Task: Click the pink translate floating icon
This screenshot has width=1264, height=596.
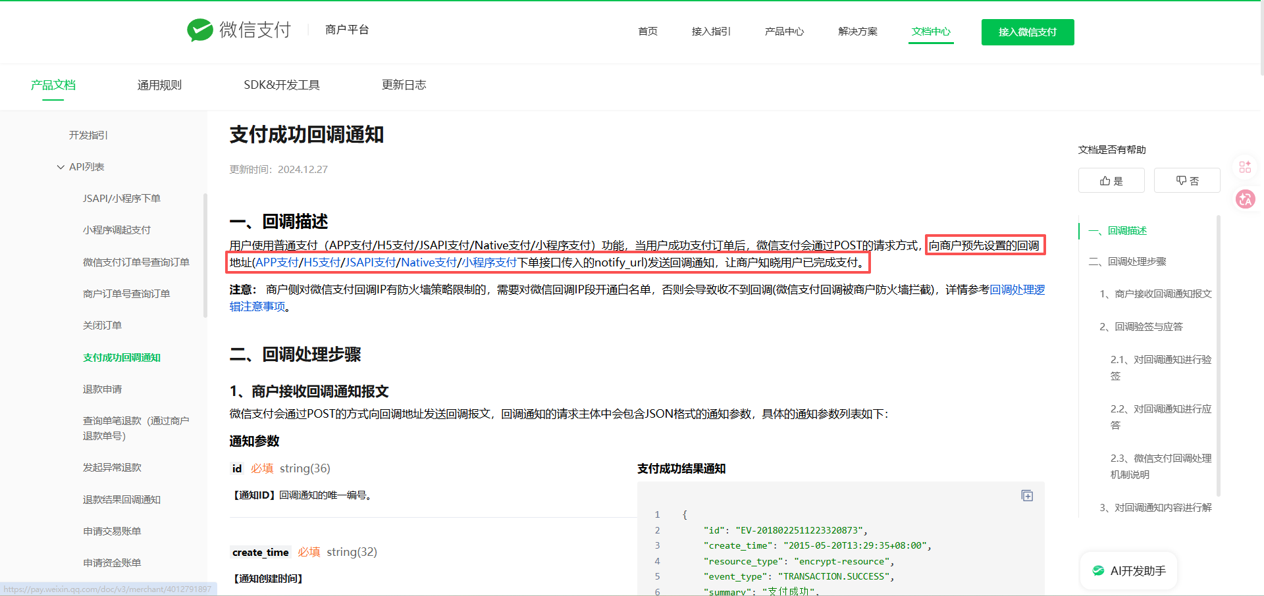Action: point(1245,199)
